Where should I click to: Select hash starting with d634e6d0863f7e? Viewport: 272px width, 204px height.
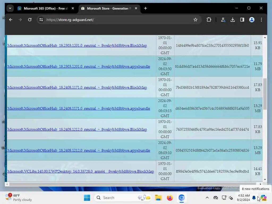coord(212,108)
